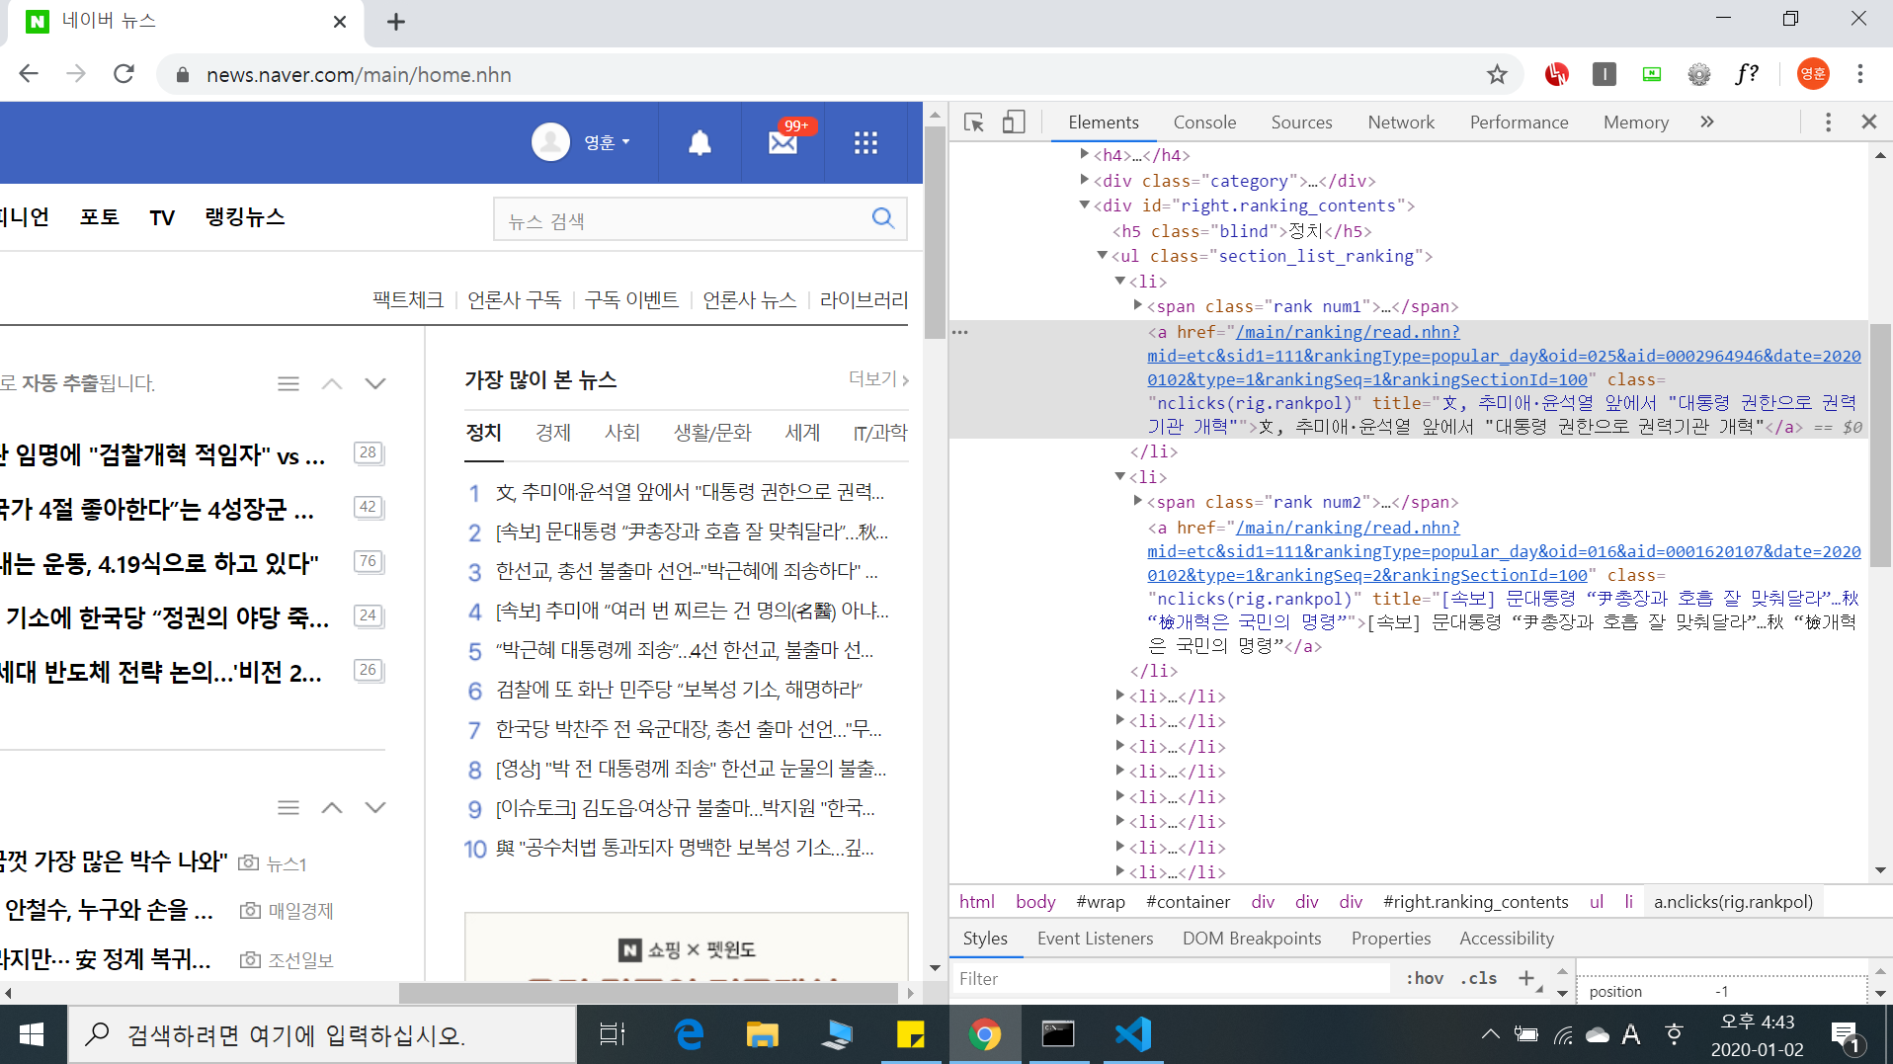Viewport: 1893px width, 1064px height.
Task: Bookmark this page using the star icon
Action: coord(1498,74)
